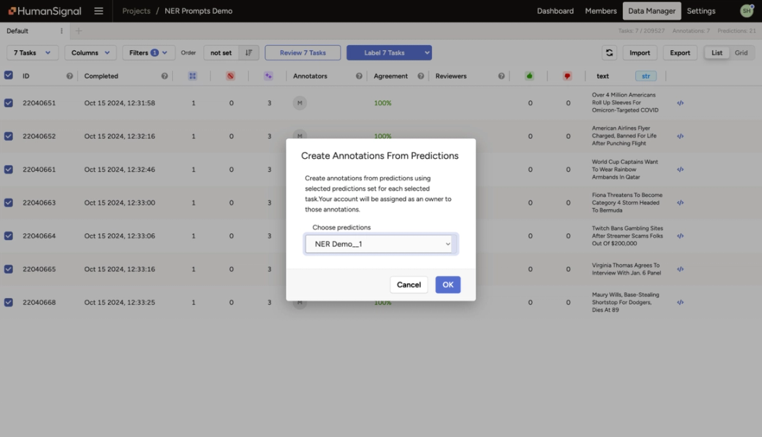The image size is (762, 437).
Task: Open the Choose predictions dropdown
Action: tap(380, 244)
